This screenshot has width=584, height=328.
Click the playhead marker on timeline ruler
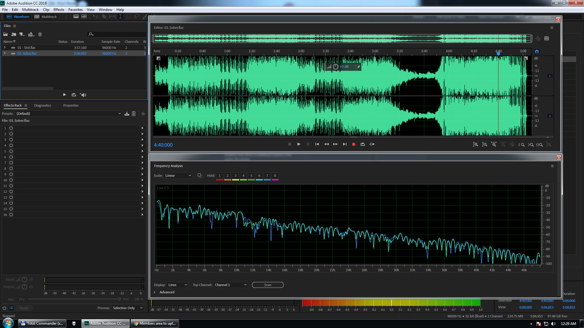point(498,53)
